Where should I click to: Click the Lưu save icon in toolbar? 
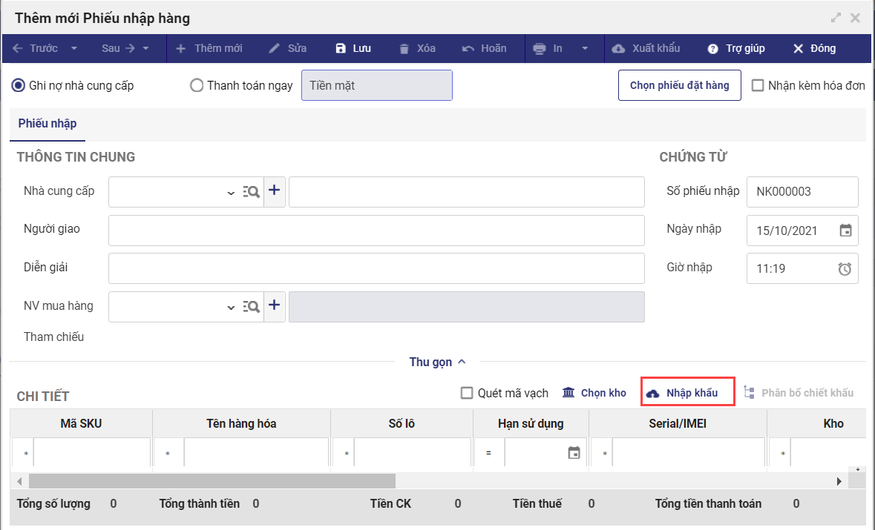click(341, 48)
